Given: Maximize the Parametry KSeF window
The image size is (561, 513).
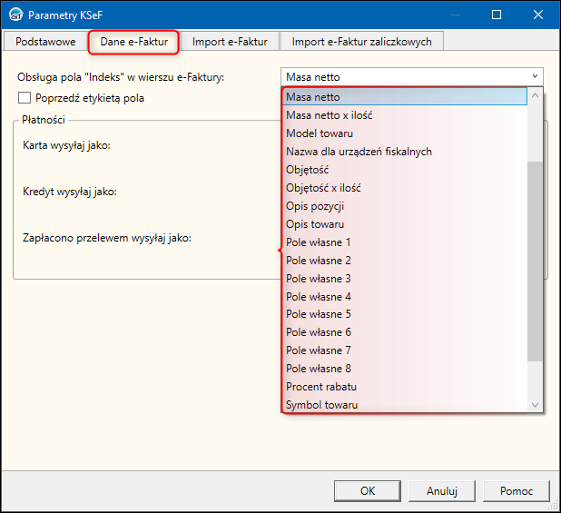Looking at the screenshot, I should (497, 15).
